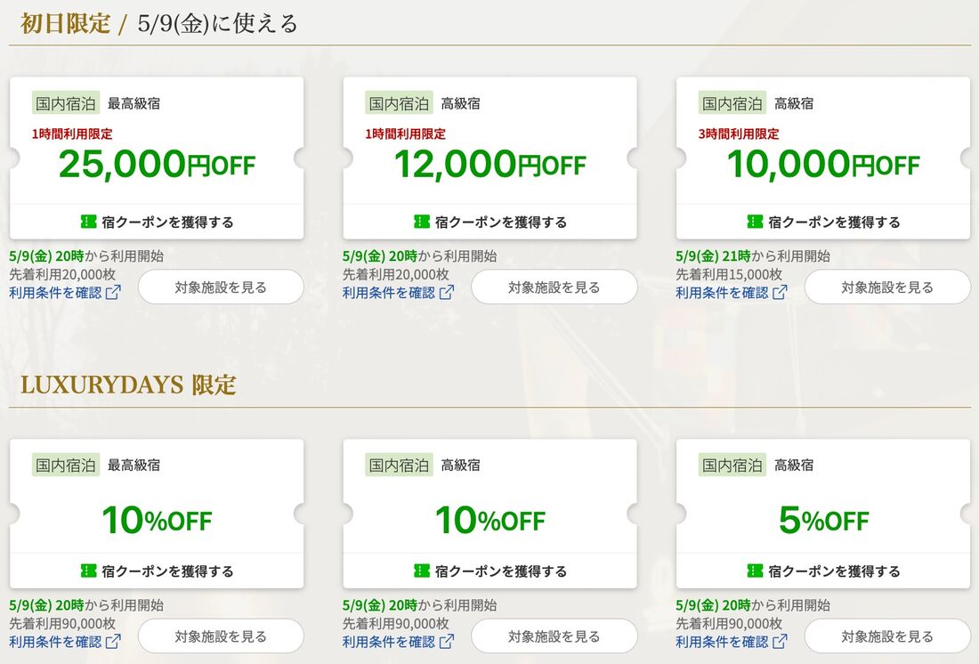This screenshot has height=664, width=979.
Task: Click ticket icon on 10,000円OFF coupon
Action: coord(756,222)
